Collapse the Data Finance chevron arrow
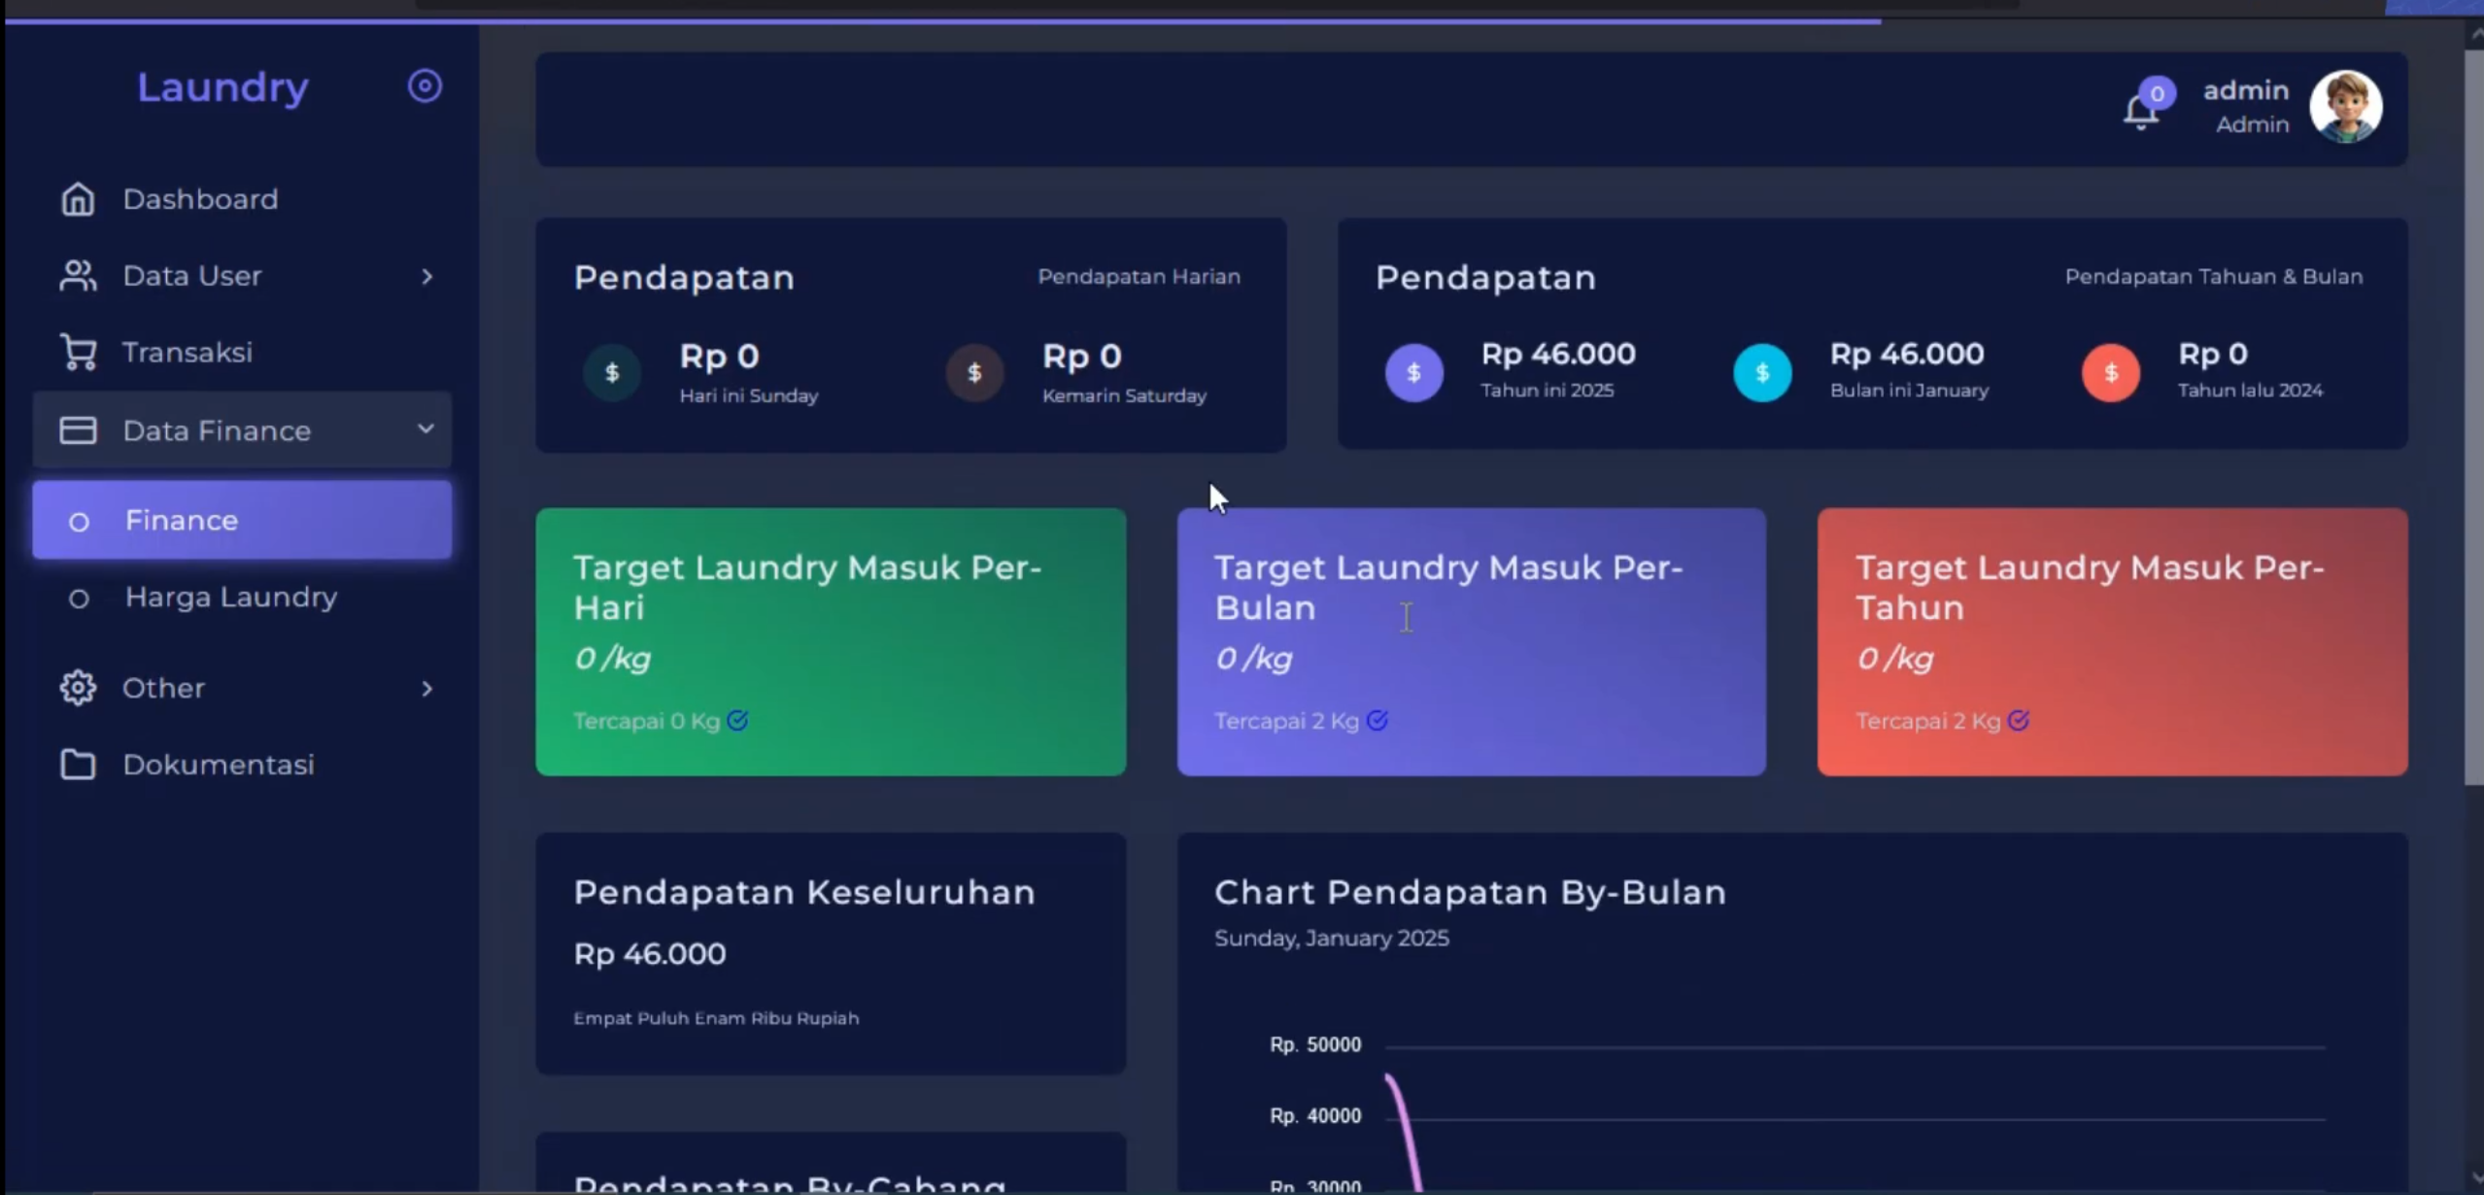 pos(425,428)
